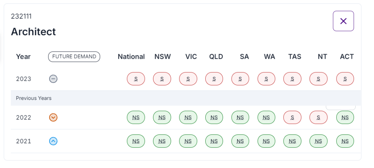The image size is (374, 168).
Task: Click the 2022 VIC NS badge
Action: (188, 118)
